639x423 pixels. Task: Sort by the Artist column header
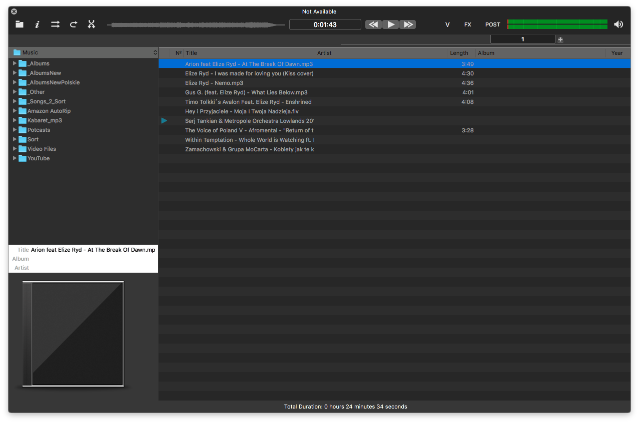(x=381, y=53)
